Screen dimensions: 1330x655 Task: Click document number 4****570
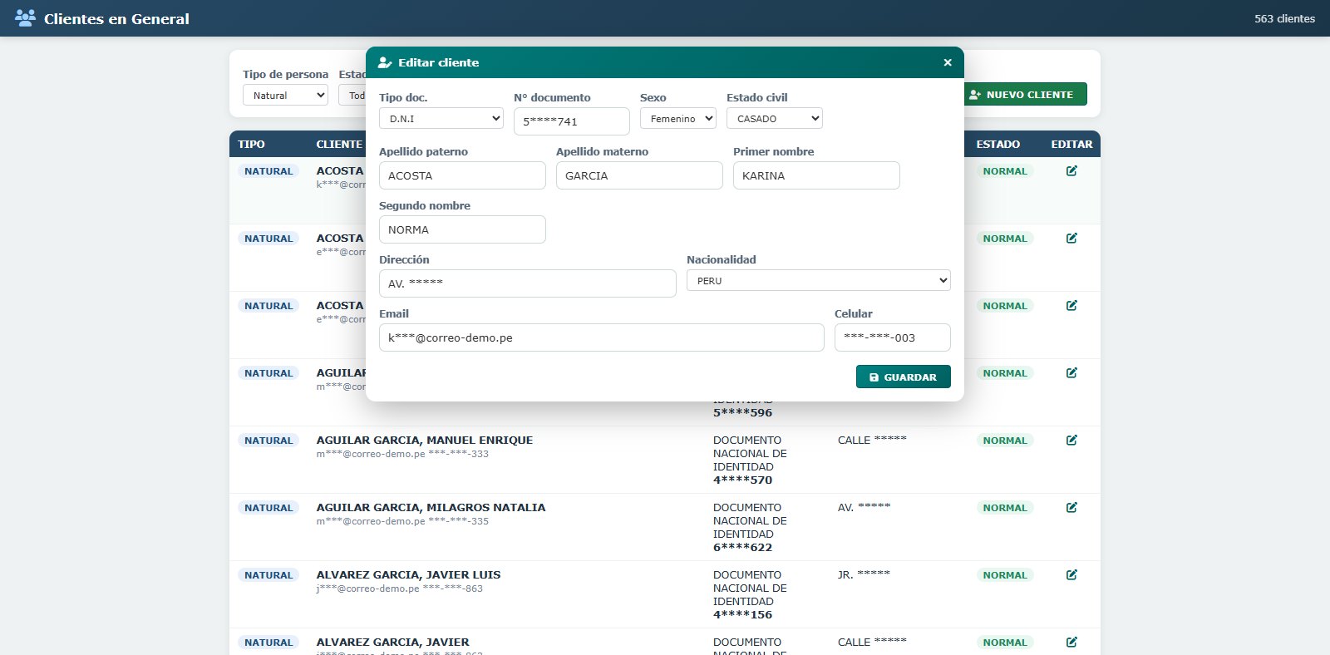click(x=742, y=480)
